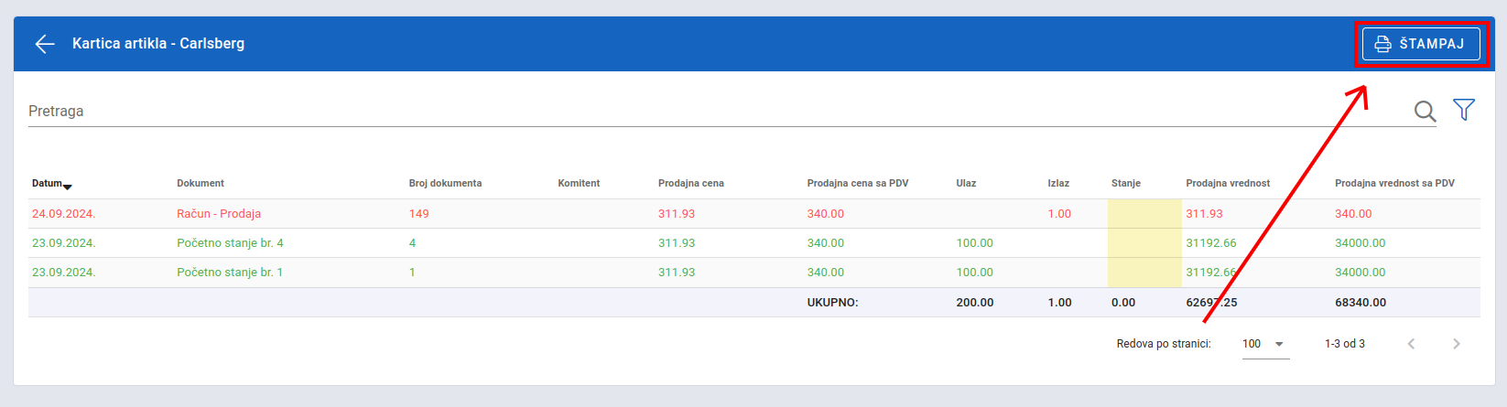1507x407 pixels.
Task: Open Početno stanje br. 1 row
Action: point(230,273)
